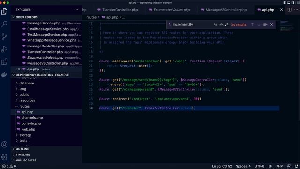Open the Search view in activity bar

pyautogui.click(x=4, y=24)
